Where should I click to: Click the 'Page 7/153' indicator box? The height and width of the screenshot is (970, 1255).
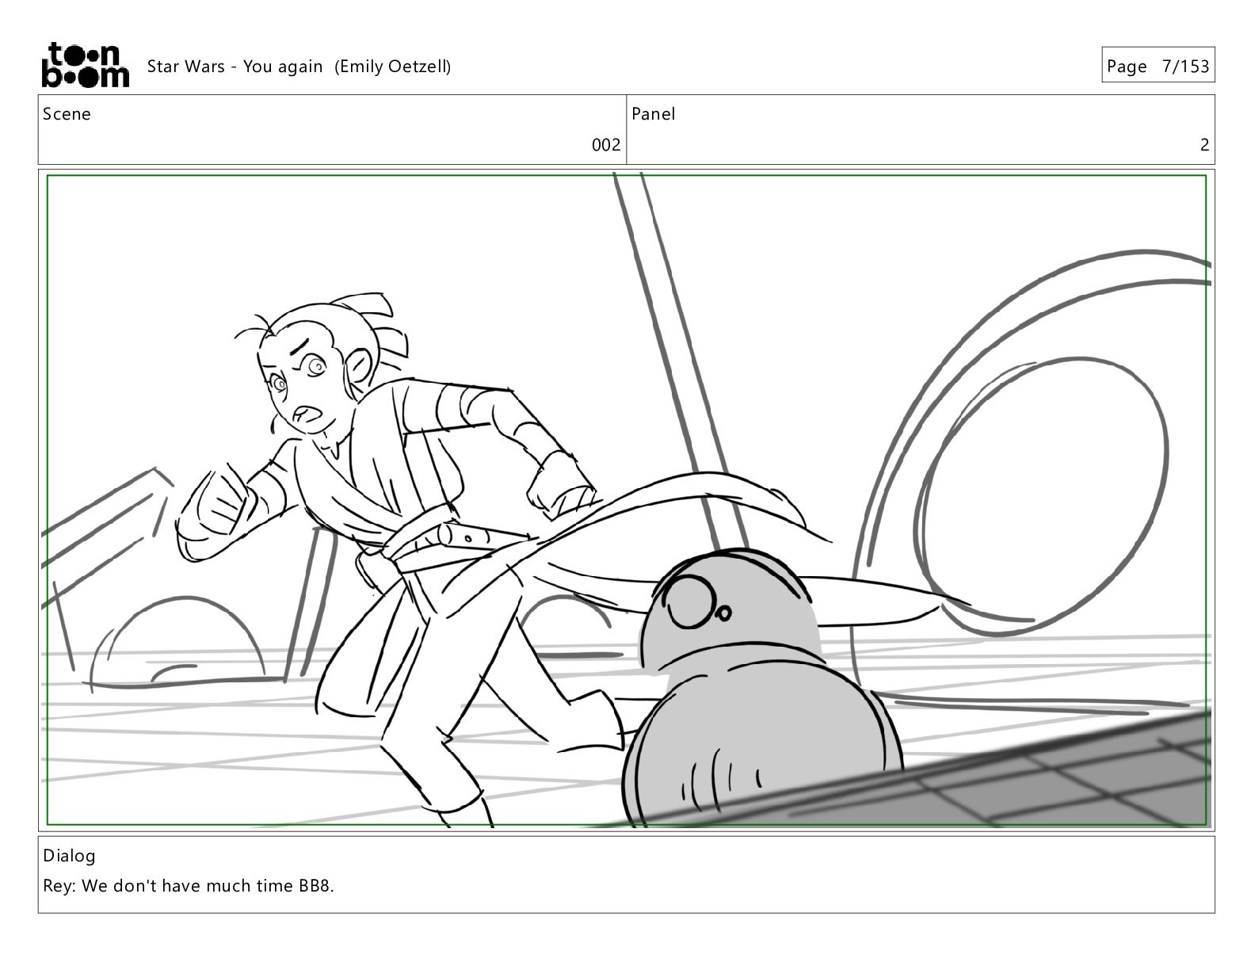[x=1158, y=65]
